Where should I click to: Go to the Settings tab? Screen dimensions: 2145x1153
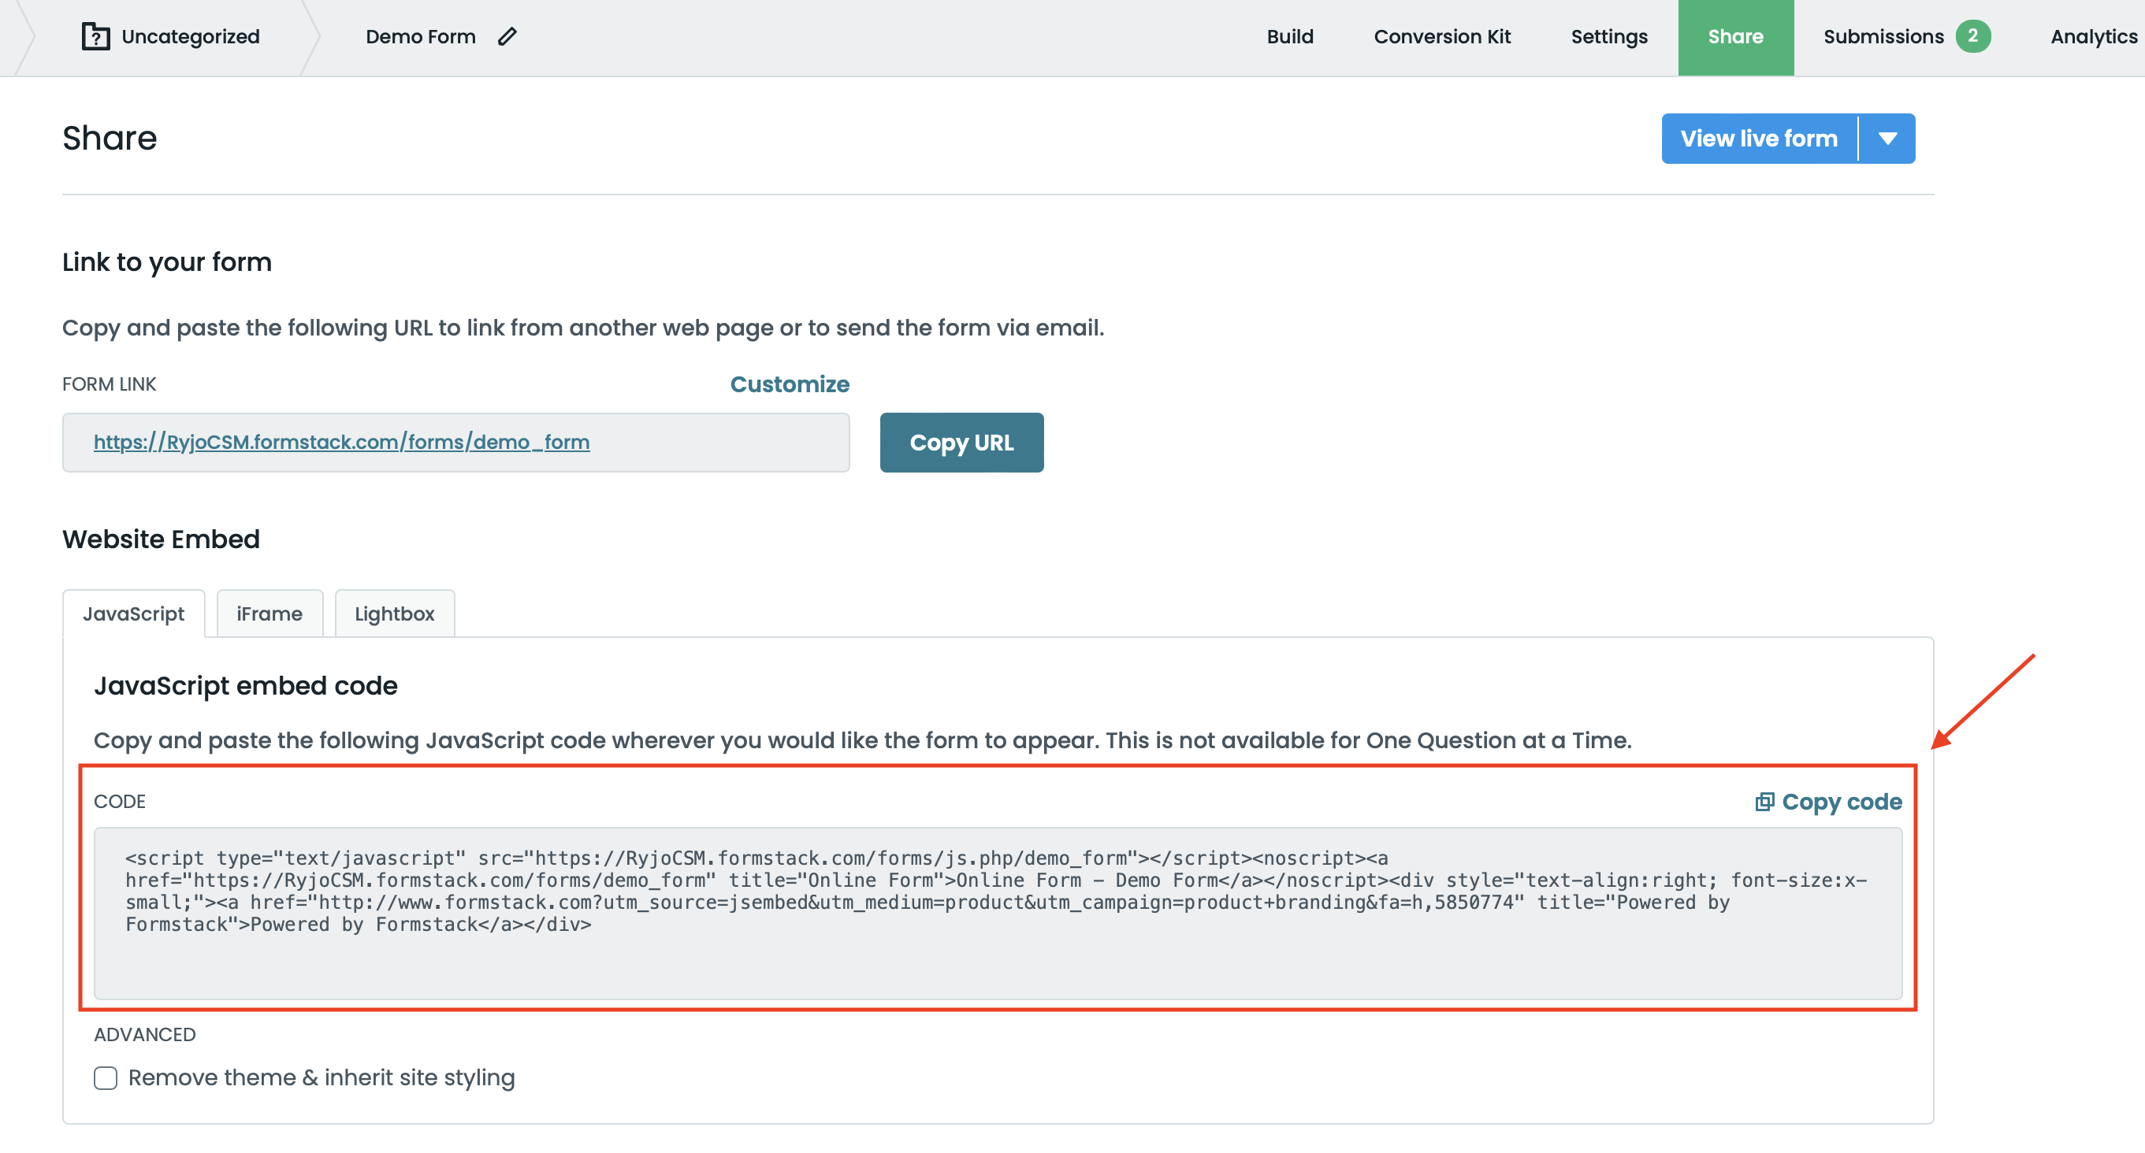click(1609, 37)
